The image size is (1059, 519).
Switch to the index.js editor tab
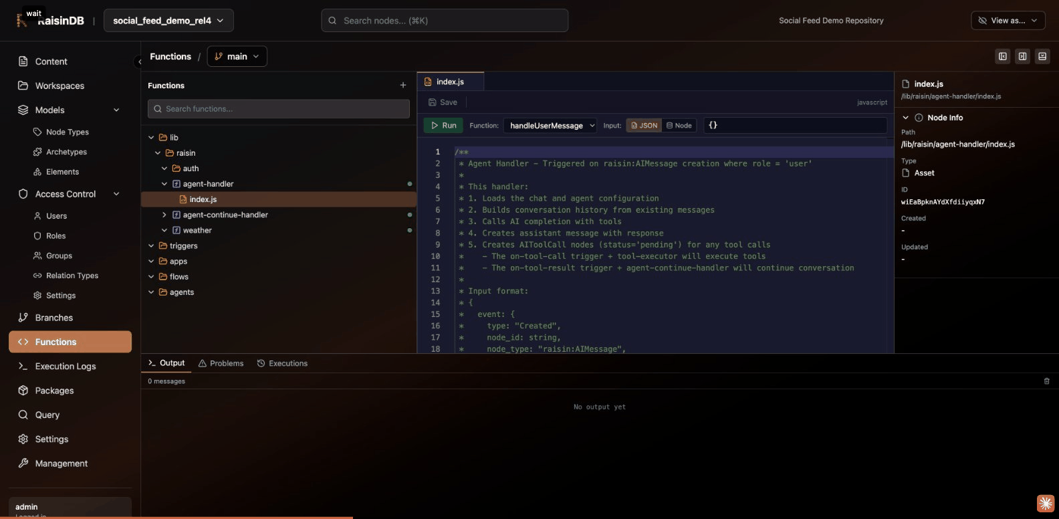tap(450, 82)
